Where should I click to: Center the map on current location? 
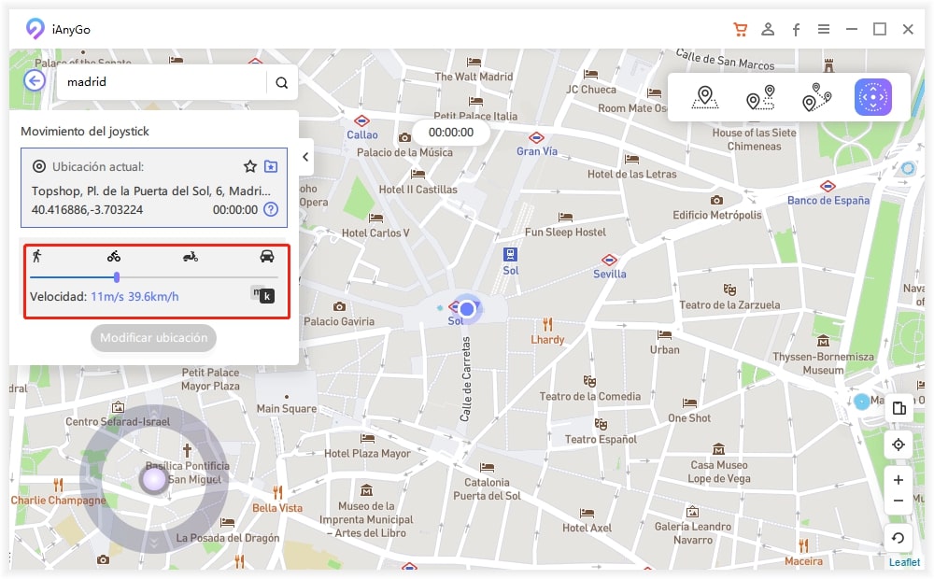point(899,445)
